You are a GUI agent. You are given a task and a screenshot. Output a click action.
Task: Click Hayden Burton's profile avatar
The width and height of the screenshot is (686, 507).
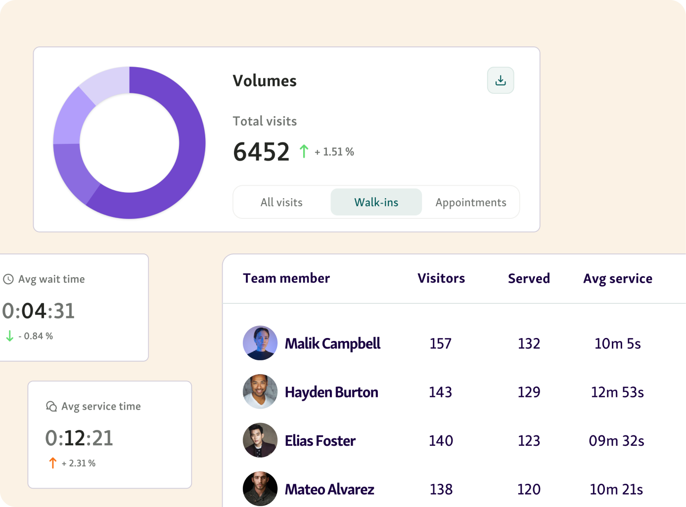click(260, 391)
